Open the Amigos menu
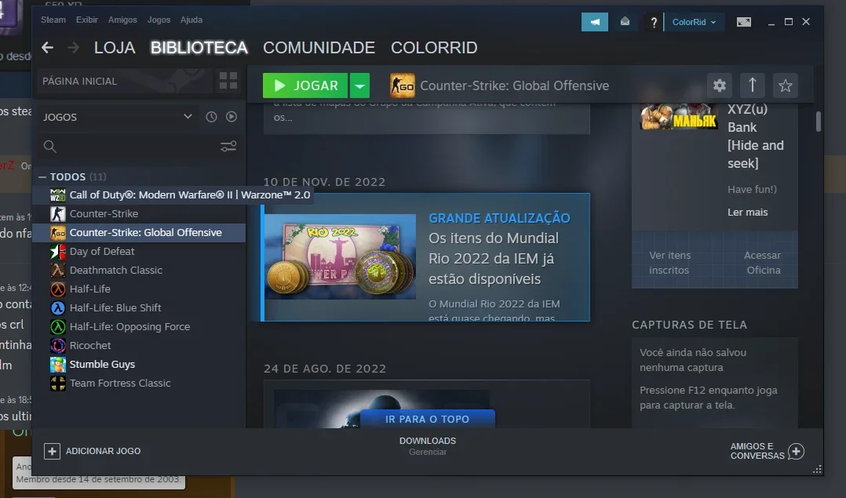846x498 pixels. (x=122, y=20)
